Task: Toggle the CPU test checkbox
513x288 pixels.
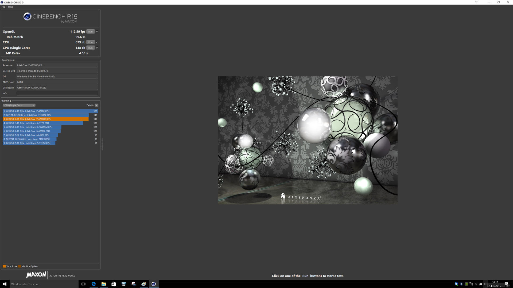Action: (97, 42)
